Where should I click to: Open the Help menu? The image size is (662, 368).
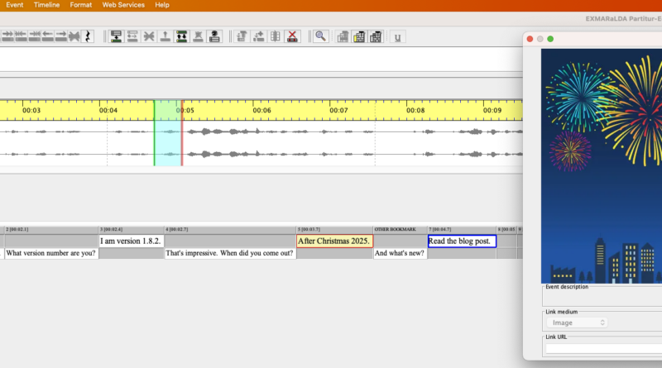click(x=162, y=5)
